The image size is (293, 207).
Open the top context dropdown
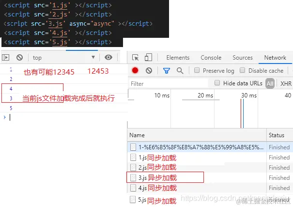click(x=64, y=58)
